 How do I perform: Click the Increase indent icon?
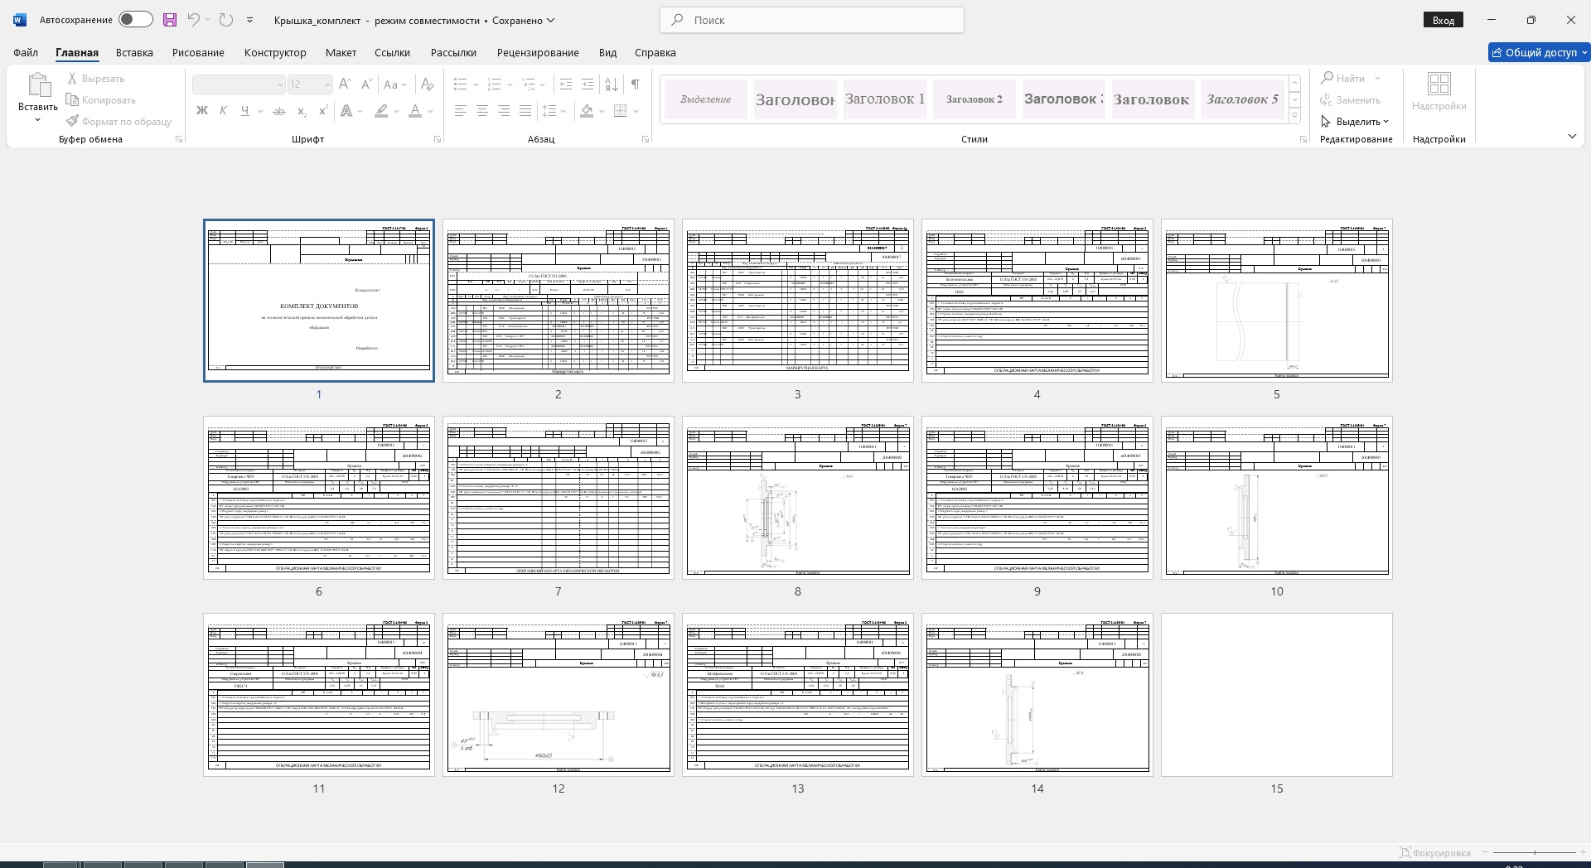click(588, 84)
